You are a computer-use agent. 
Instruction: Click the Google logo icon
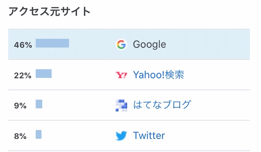click(x=121, y=44)
